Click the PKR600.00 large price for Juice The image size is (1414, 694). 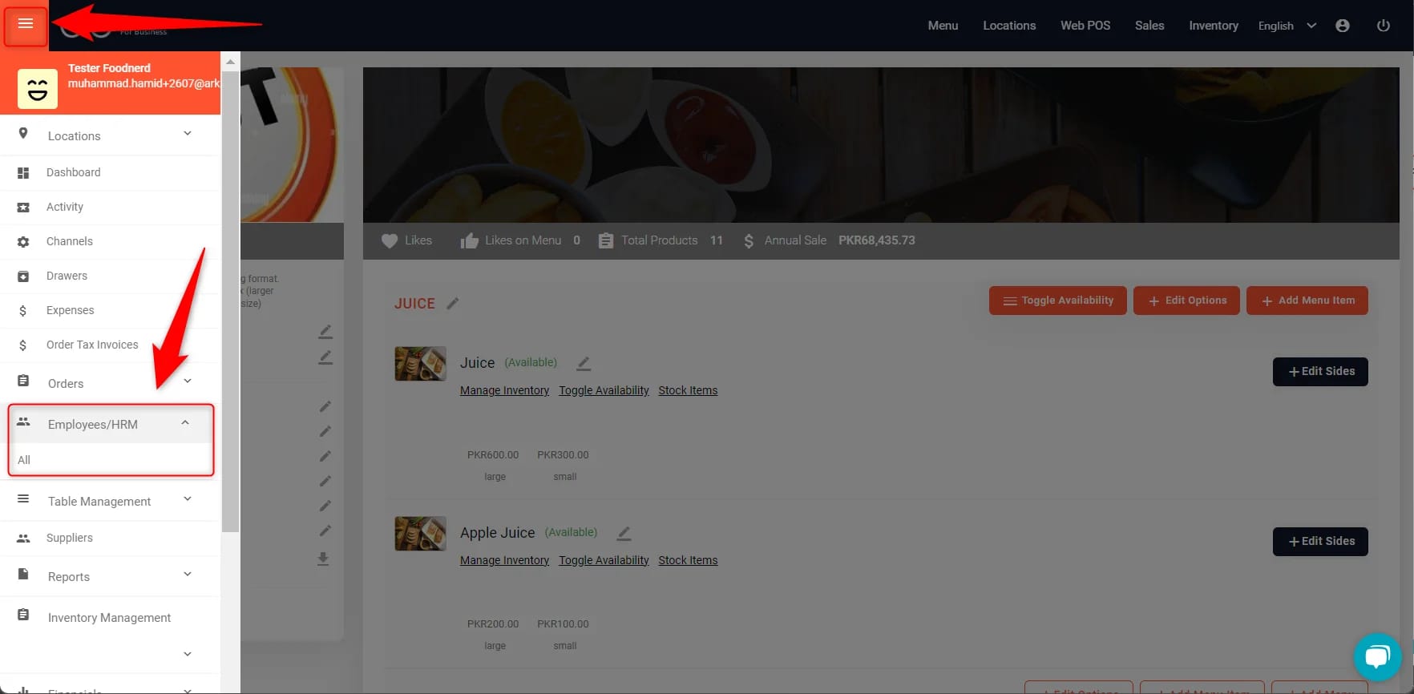(493, 455)
